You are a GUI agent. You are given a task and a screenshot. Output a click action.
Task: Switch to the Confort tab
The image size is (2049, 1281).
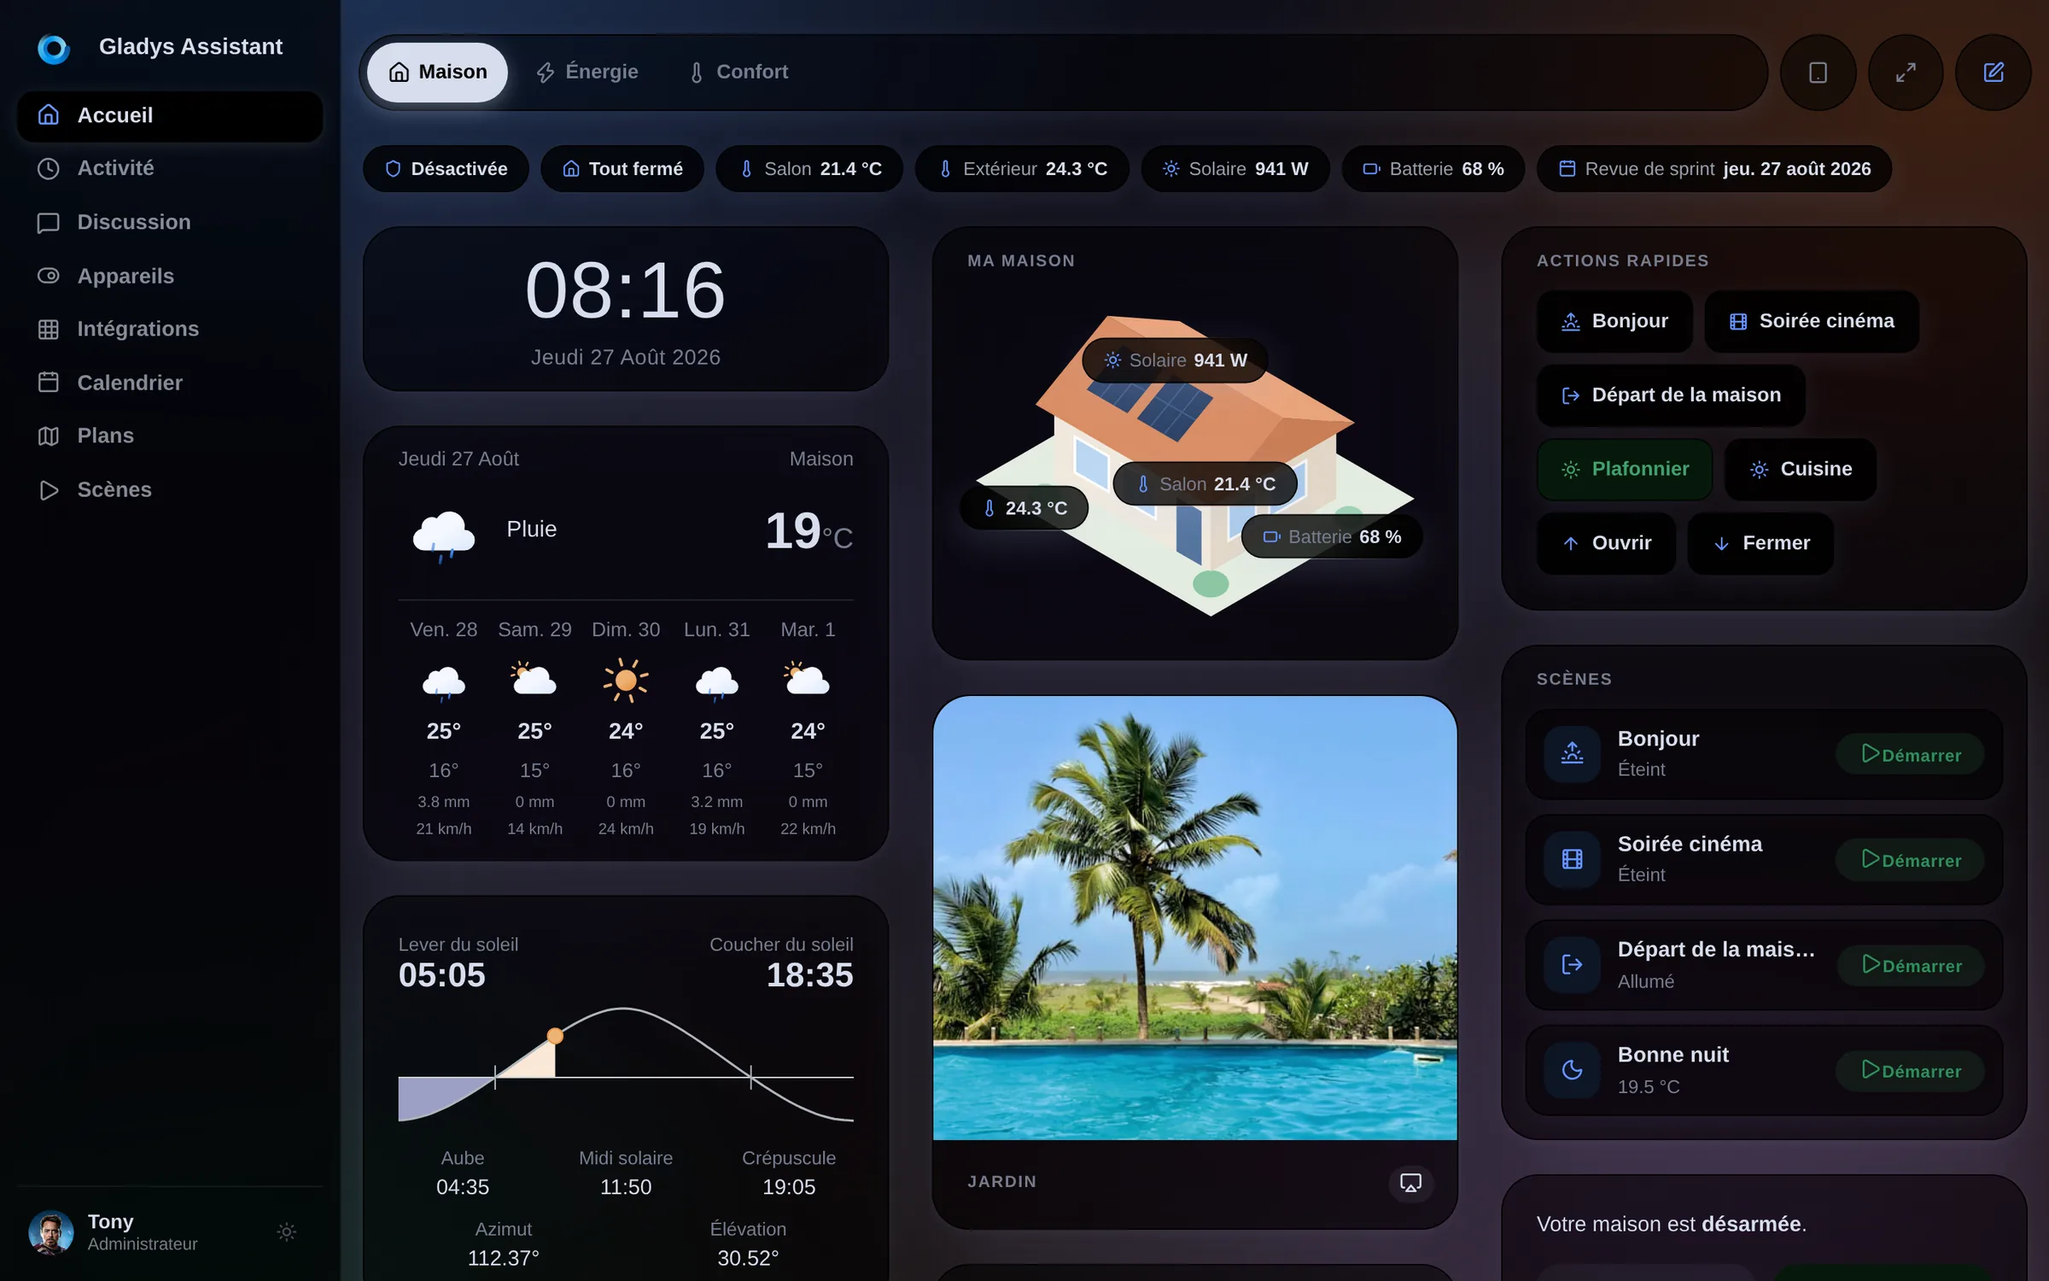coord(738,73)
